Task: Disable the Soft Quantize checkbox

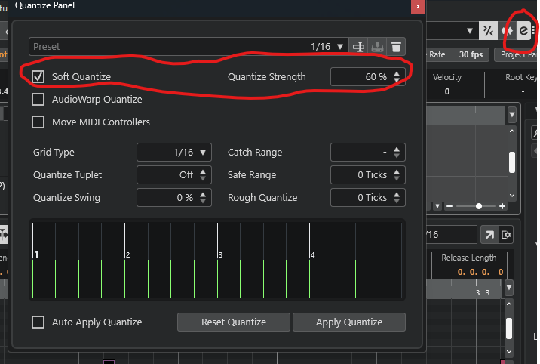Action: pyautogui.click(x=38, y=77)
